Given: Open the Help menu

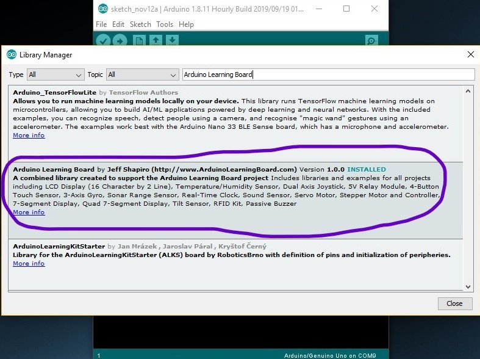Looking at the screenshot, I should [186, 24].
